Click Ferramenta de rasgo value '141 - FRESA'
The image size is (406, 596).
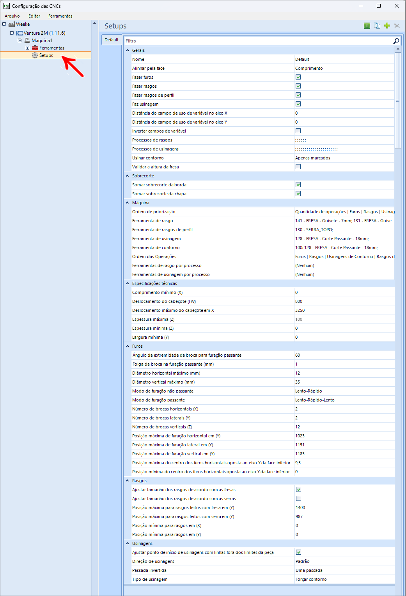(343, 221)
